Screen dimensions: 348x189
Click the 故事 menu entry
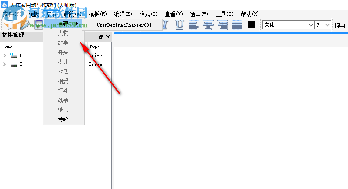(x=63, y=43)
